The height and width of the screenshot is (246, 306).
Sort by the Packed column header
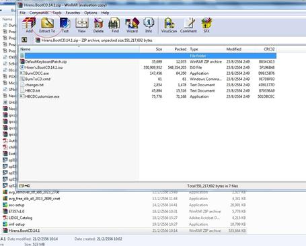click(176, 49)
